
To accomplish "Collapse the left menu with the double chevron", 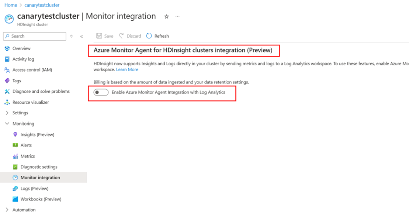I will 82,36.
